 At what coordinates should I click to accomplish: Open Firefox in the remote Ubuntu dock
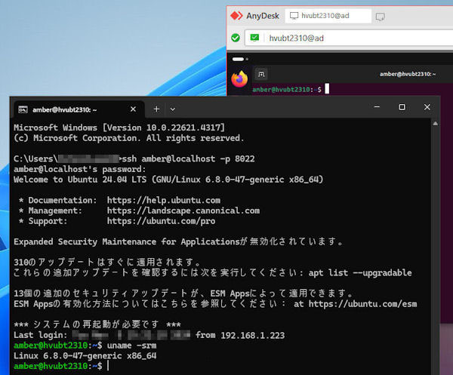(239, 78)
